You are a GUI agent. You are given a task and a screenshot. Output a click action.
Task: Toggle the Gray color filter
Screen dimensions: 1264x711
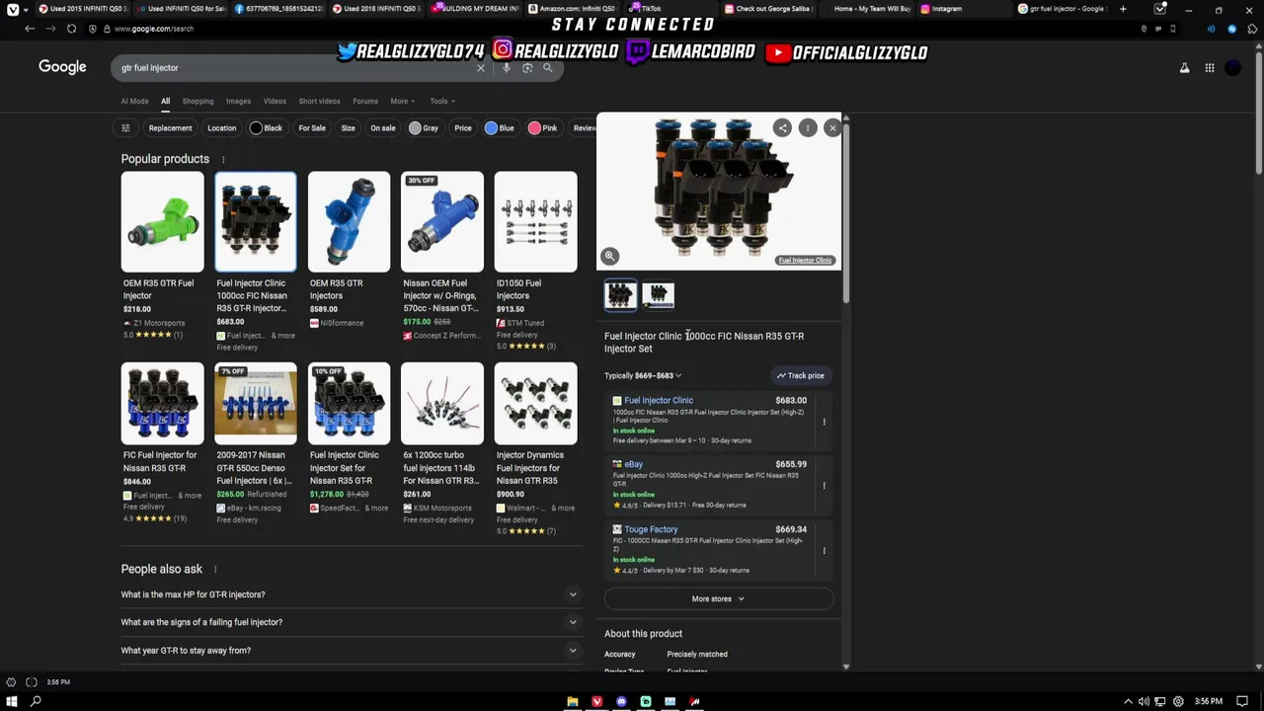coord(424,127)
